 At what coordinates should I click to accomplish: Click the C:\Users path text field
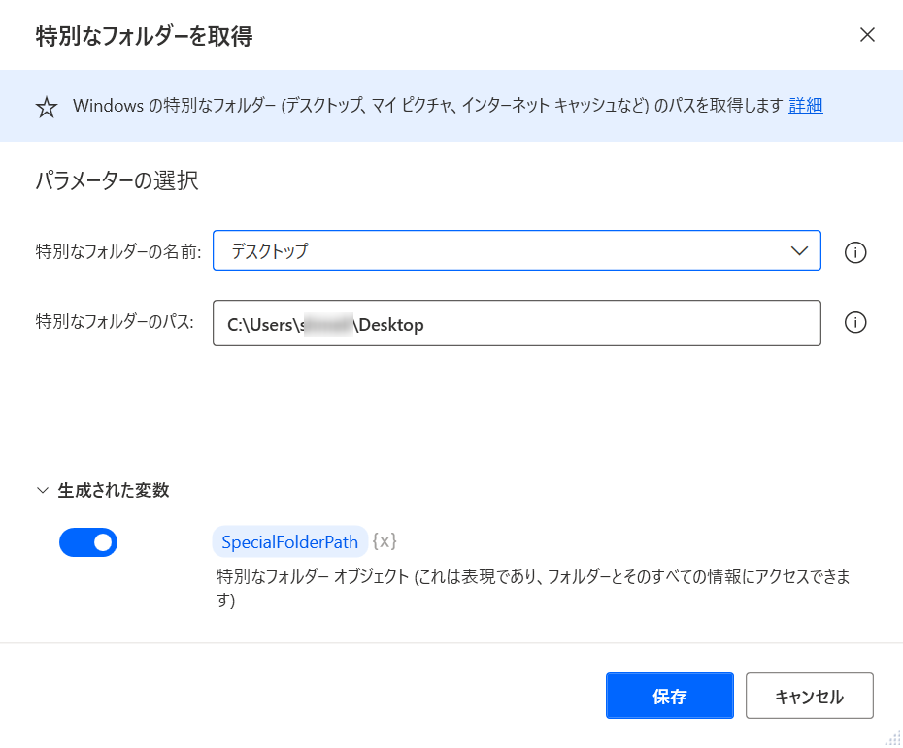click(x=517, y=324)
